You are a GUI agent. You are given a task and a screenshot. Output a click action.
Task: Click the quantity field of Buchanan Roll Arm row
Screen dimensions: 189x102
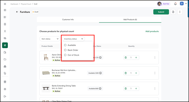point(131,73)
